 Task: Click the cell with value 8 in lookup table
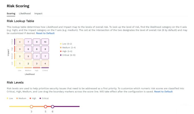[37, 49]
